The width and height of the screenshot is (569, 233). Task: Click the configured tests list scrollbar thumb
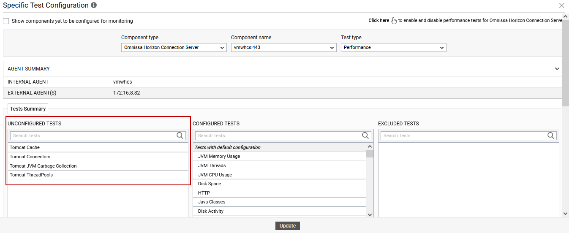tap(370, 154)
